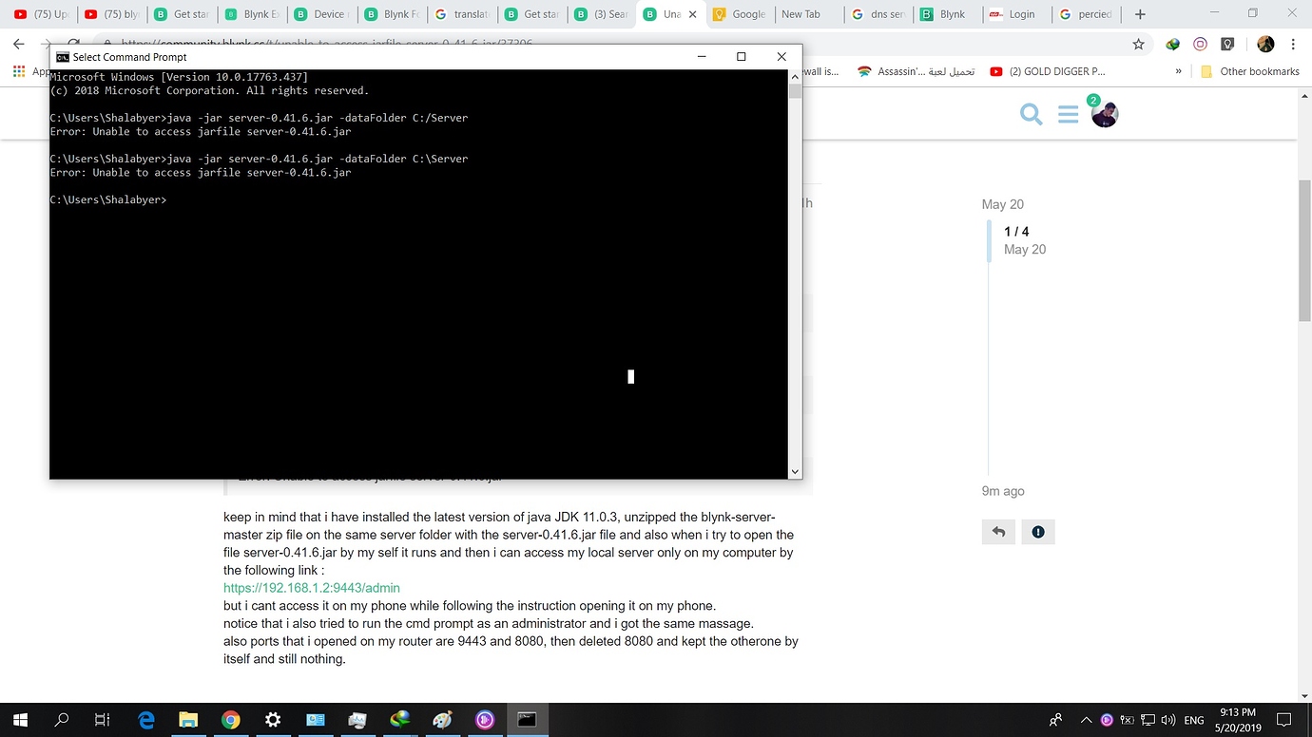
Task: Open the Action Center notification icon
Action: tap(1283, 720)
